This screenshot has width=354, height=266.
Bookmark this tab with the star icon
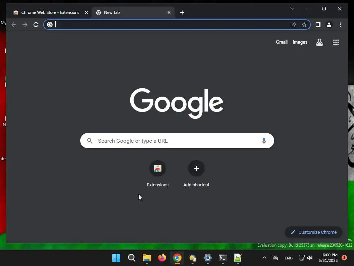click(304, 25)
